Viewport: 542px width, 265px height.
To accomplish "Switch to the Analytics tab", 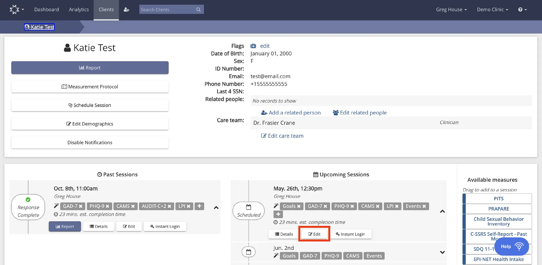I will pyautogui.click(x=78, y=9).
